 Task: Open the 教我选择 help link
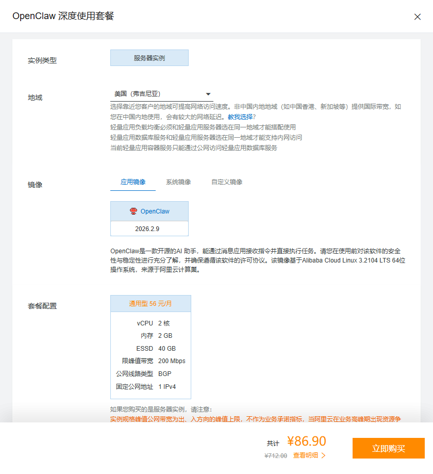pyautogui.click(x=240, y=117)
